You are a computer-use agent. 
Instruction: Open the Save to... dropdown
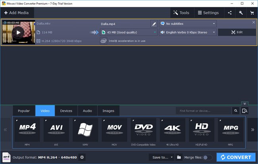162,157
